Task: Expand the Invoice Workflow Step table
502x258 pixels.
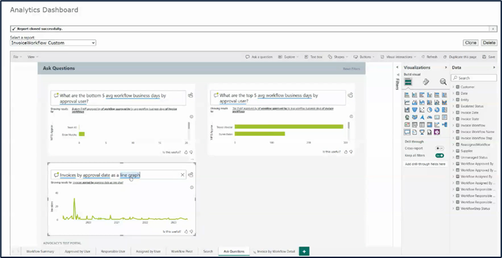Action: pos(453,138)
